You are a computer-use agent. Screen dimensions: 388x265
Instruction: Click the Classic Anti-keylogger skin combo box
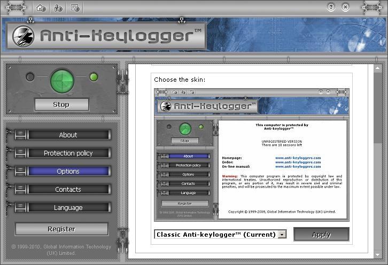(220, 235)
